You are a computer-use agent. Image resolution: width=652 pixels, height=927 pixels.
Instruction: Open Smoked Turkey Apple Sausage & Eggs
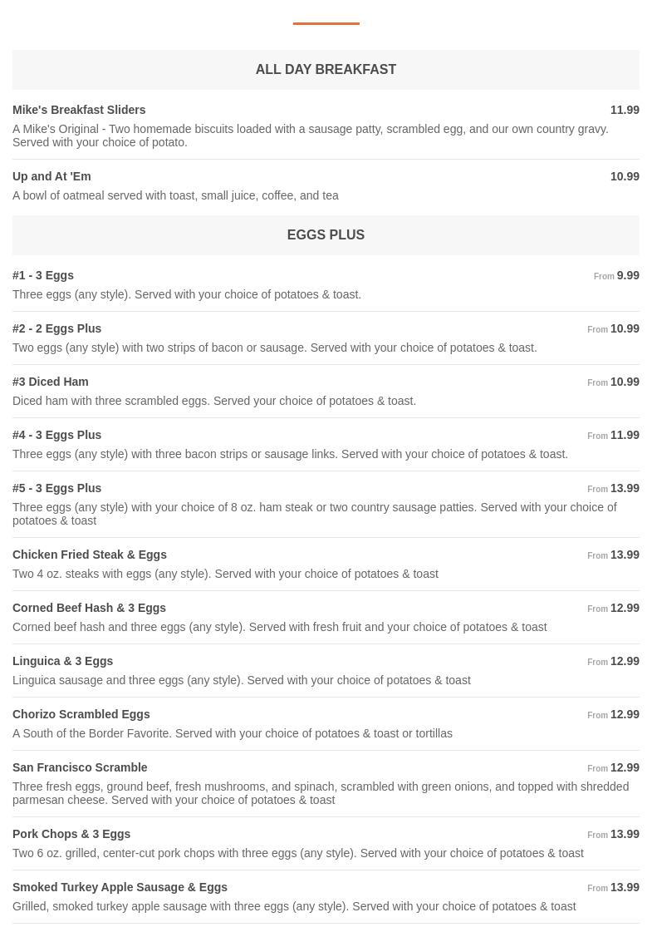(120, 887)
